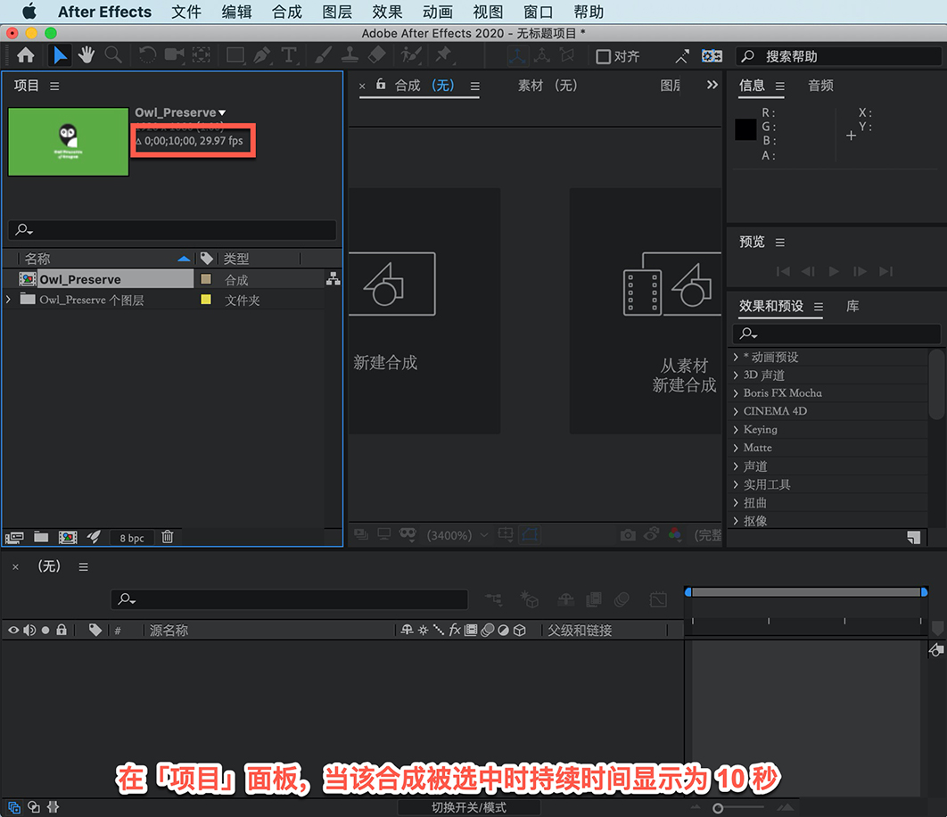Select the Owl_Preserve composition thumbnail
This screenshot has width=947, height=817.
point(69,142)
